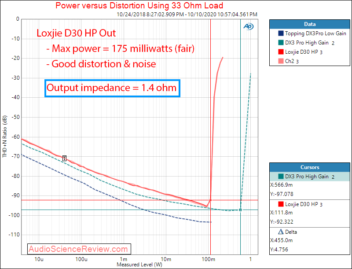
Task: Click the teal cursor point on the DX3 Pro trace
Action: pyautogui.click(x=240, y=210)
